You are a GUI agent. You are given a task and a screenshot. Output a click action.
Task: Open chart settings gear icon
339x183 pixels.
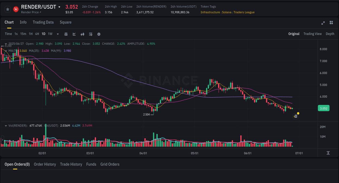coord(99,34)
